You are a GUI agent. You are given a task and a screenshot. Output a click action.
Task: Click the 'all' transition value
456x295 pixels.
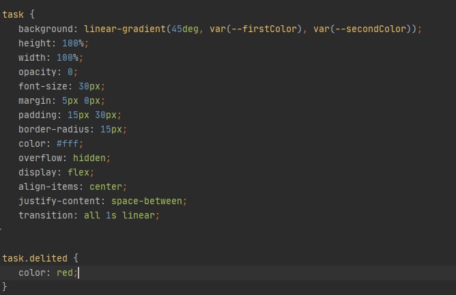(x=92, y=215)
